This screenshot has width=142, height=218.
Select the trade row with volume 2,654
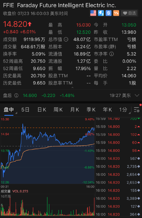(x=118, y=174)
